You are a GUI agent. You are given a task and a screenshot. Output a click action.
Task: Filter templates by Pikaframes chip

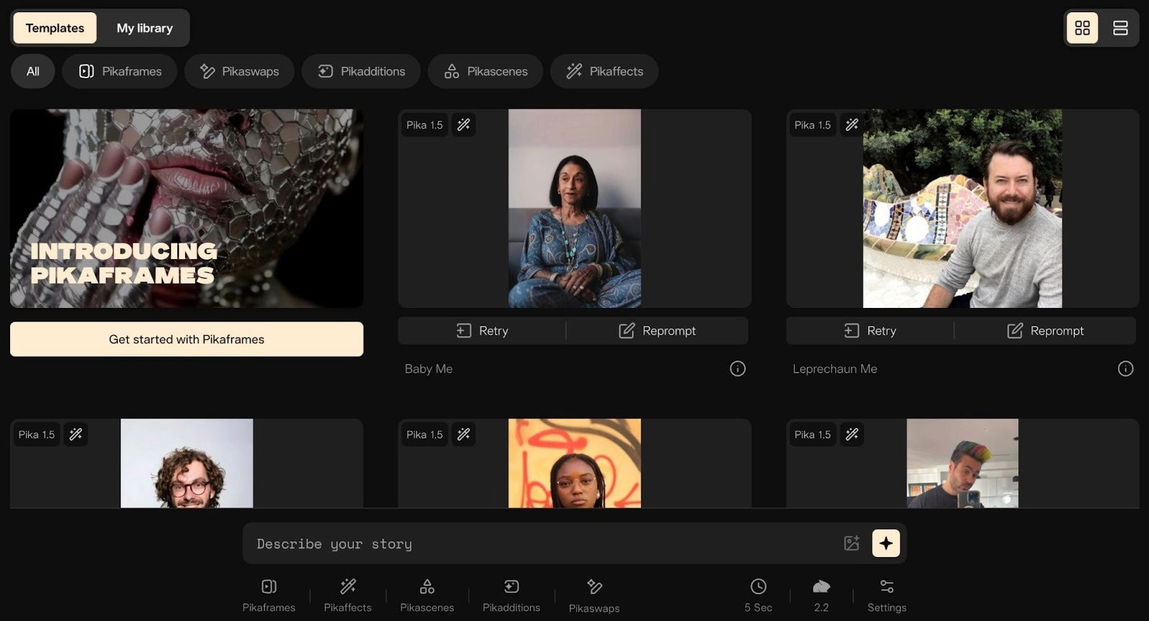[120, 71]
